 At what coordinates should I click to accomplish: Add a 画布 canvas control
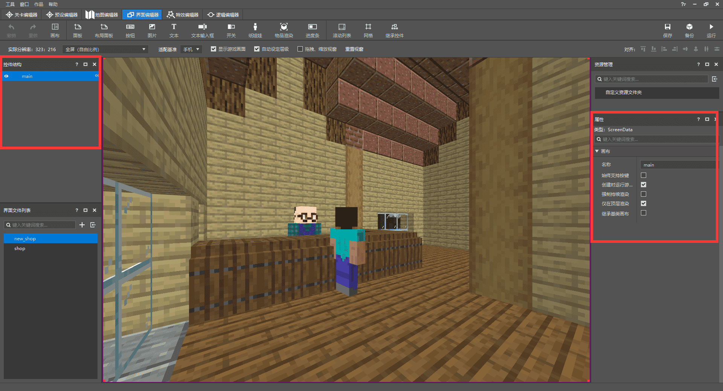55,30
